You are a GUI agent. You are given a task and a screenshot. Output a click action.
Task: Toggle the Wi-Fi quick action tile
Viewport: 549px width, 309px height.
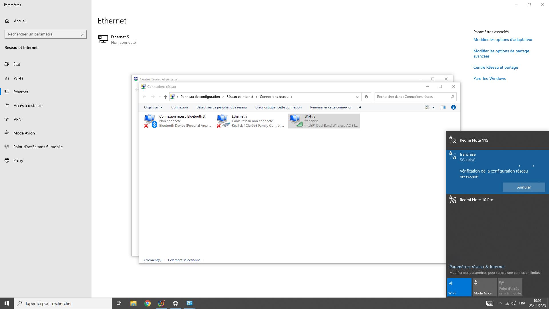tap(459, 287)
